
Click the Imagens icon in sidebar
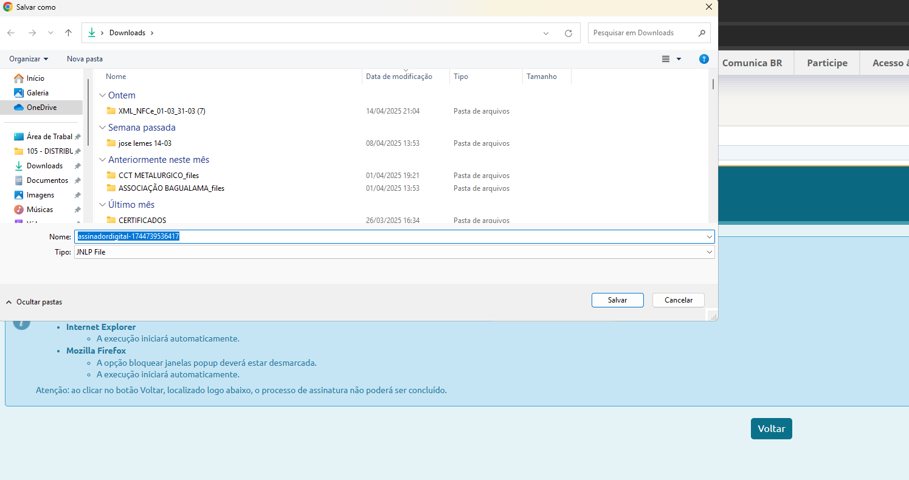click(18, 195)
